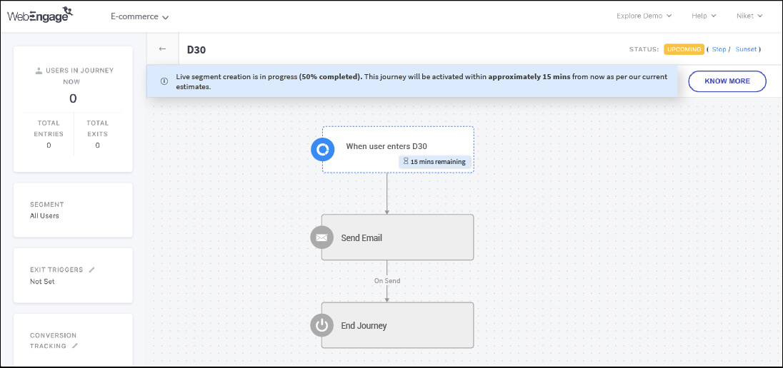Click the UPCOMING status badge
Image resolution: width=783 pixels, height=368 pixels.
coord(684,49)
